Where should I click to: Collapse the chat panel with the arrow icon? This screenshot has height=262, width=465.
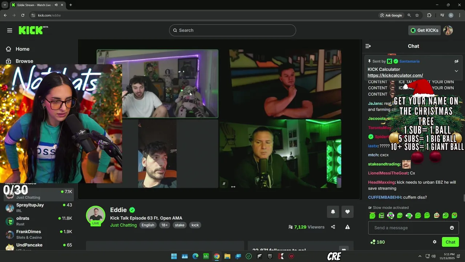pyautogui.click(x=368, y=46)
